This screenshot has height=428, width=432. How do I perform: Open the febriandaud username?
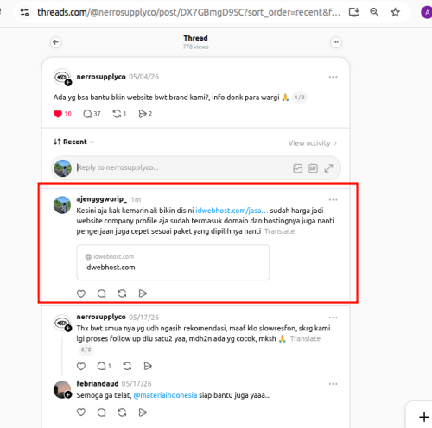98,384
